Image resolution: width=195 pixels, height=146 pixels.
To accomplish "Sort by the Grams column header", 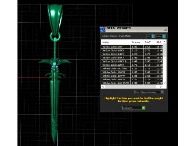I will (136, 42).
